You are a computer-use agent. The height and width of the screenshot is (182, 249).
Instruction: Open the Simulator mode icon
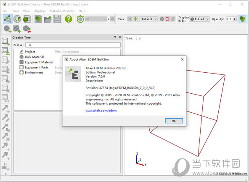[x=17, y=19]
